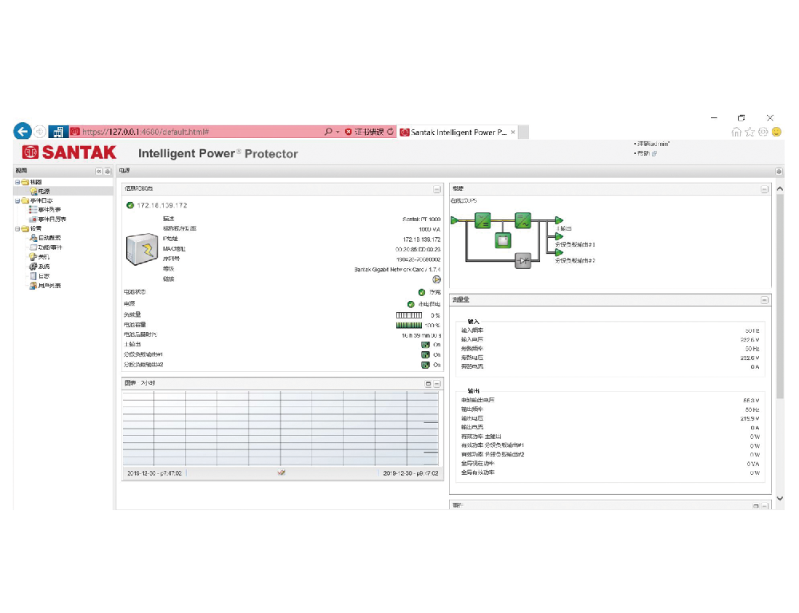The width and height of the screenshot is (799, 613).
Task: Toggle the main output On indicator
Action: 426,345
